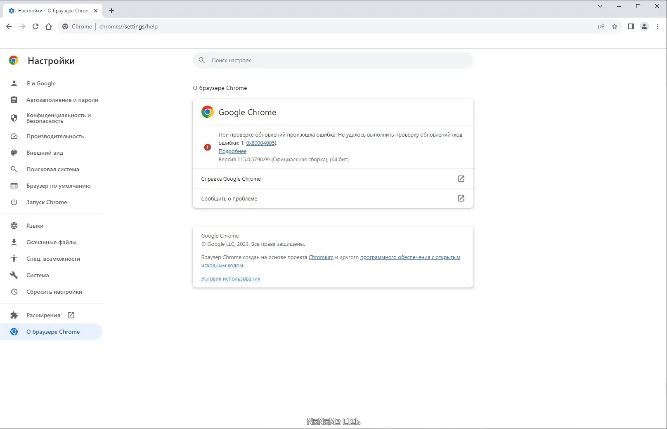Open the программного обеспечения с открытым link

pos(410,257)
